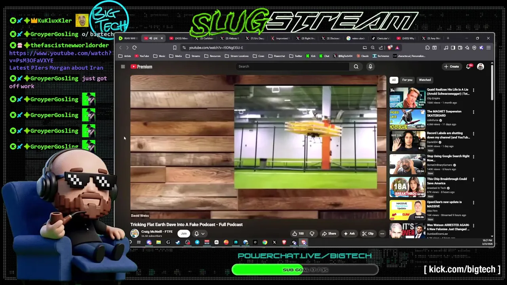
Task: Open the account avatar menu
Action: [x=480, y=66]
